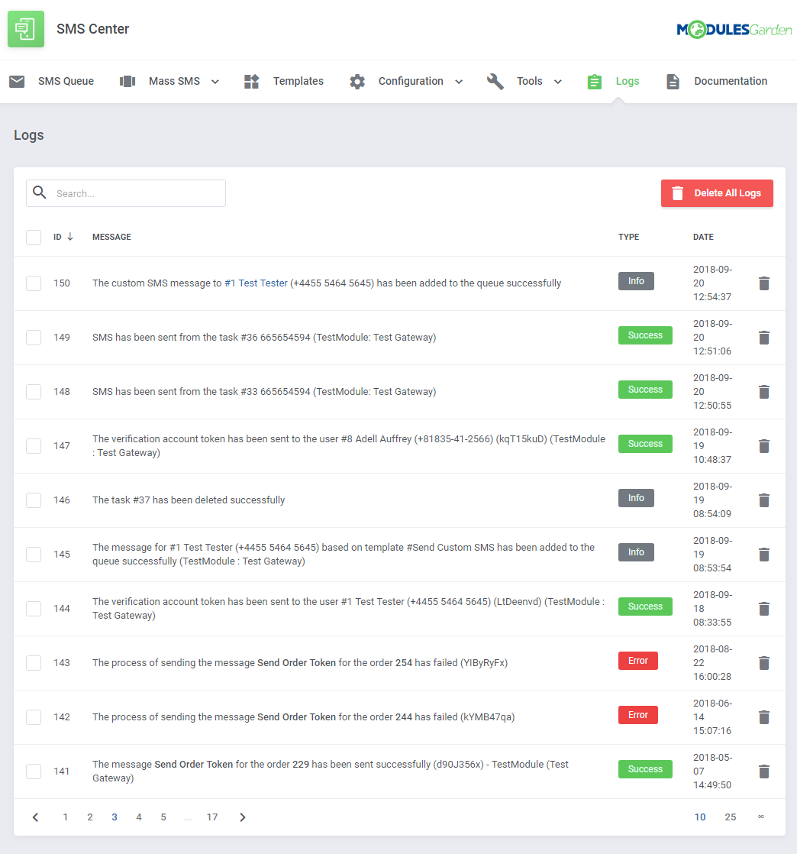Click the ModulesGarden logo
The width and height of the screenshot is (797, 854).
click(734, 30)
